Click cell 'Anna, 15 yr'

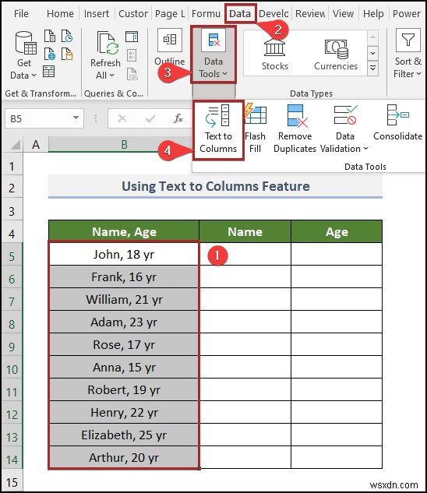124,368
